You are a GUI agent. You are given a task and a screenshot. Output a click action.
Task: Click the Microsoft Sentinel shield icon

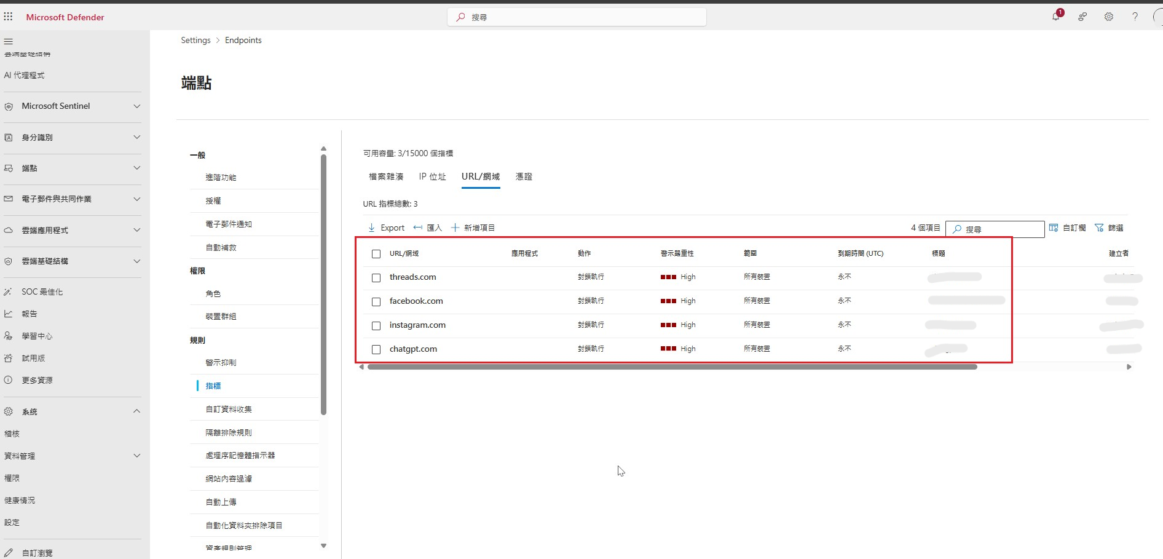pyautogui.click(x=9, y=106)
